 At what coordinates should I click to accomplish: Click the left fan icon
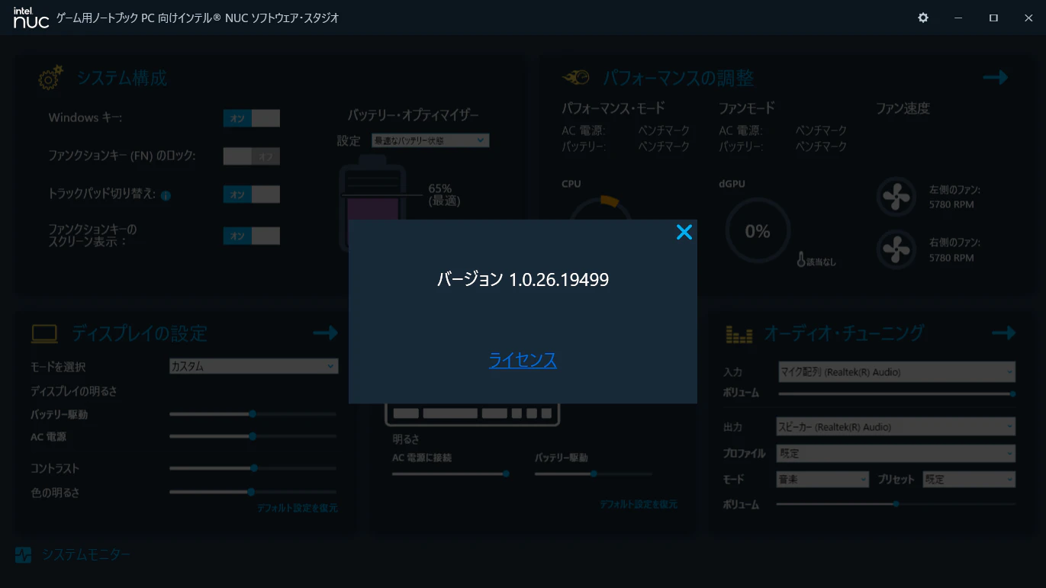click(895, 197)
